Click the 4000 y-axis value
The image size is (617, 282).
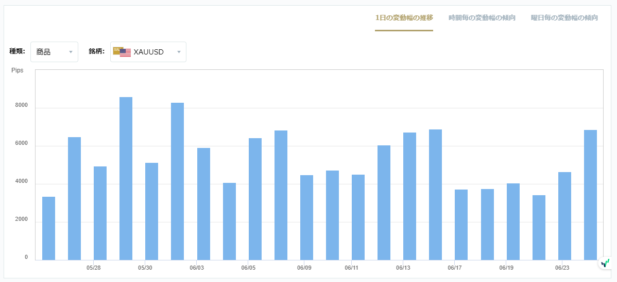click(21, 181)
